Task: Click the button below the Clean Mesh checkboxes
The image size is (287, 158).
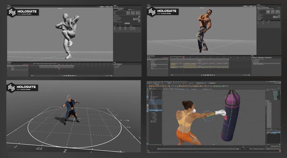Action: pyautogui.click(x=127, y=24)
